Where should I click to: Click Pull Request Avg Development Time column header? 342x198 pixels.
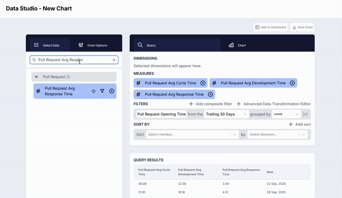point(191,172)
